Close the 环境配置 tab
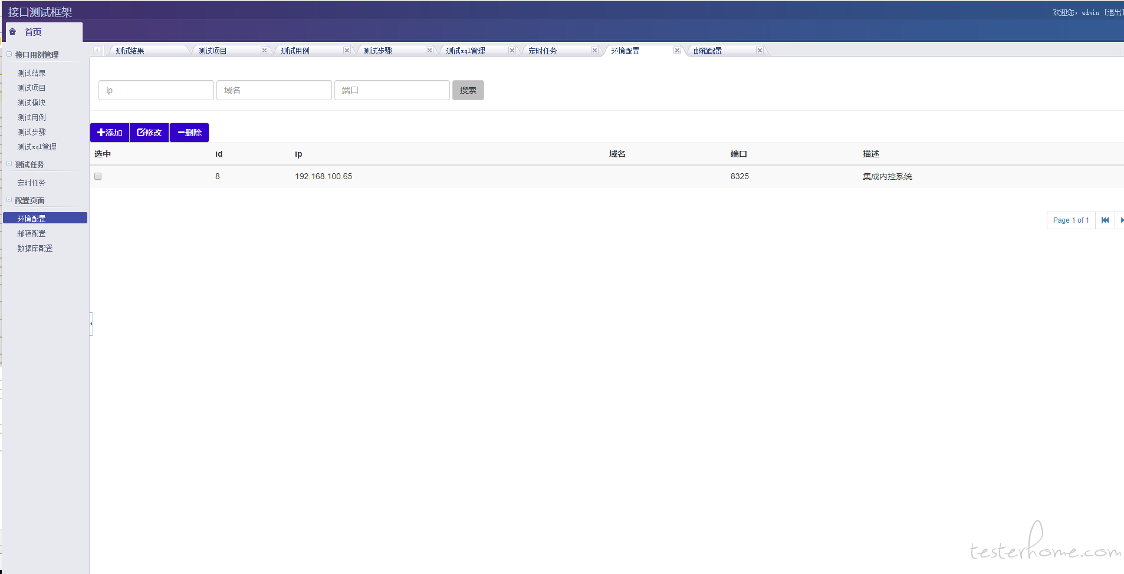The width and height of the screenshot is (1124, 574). 677,51
